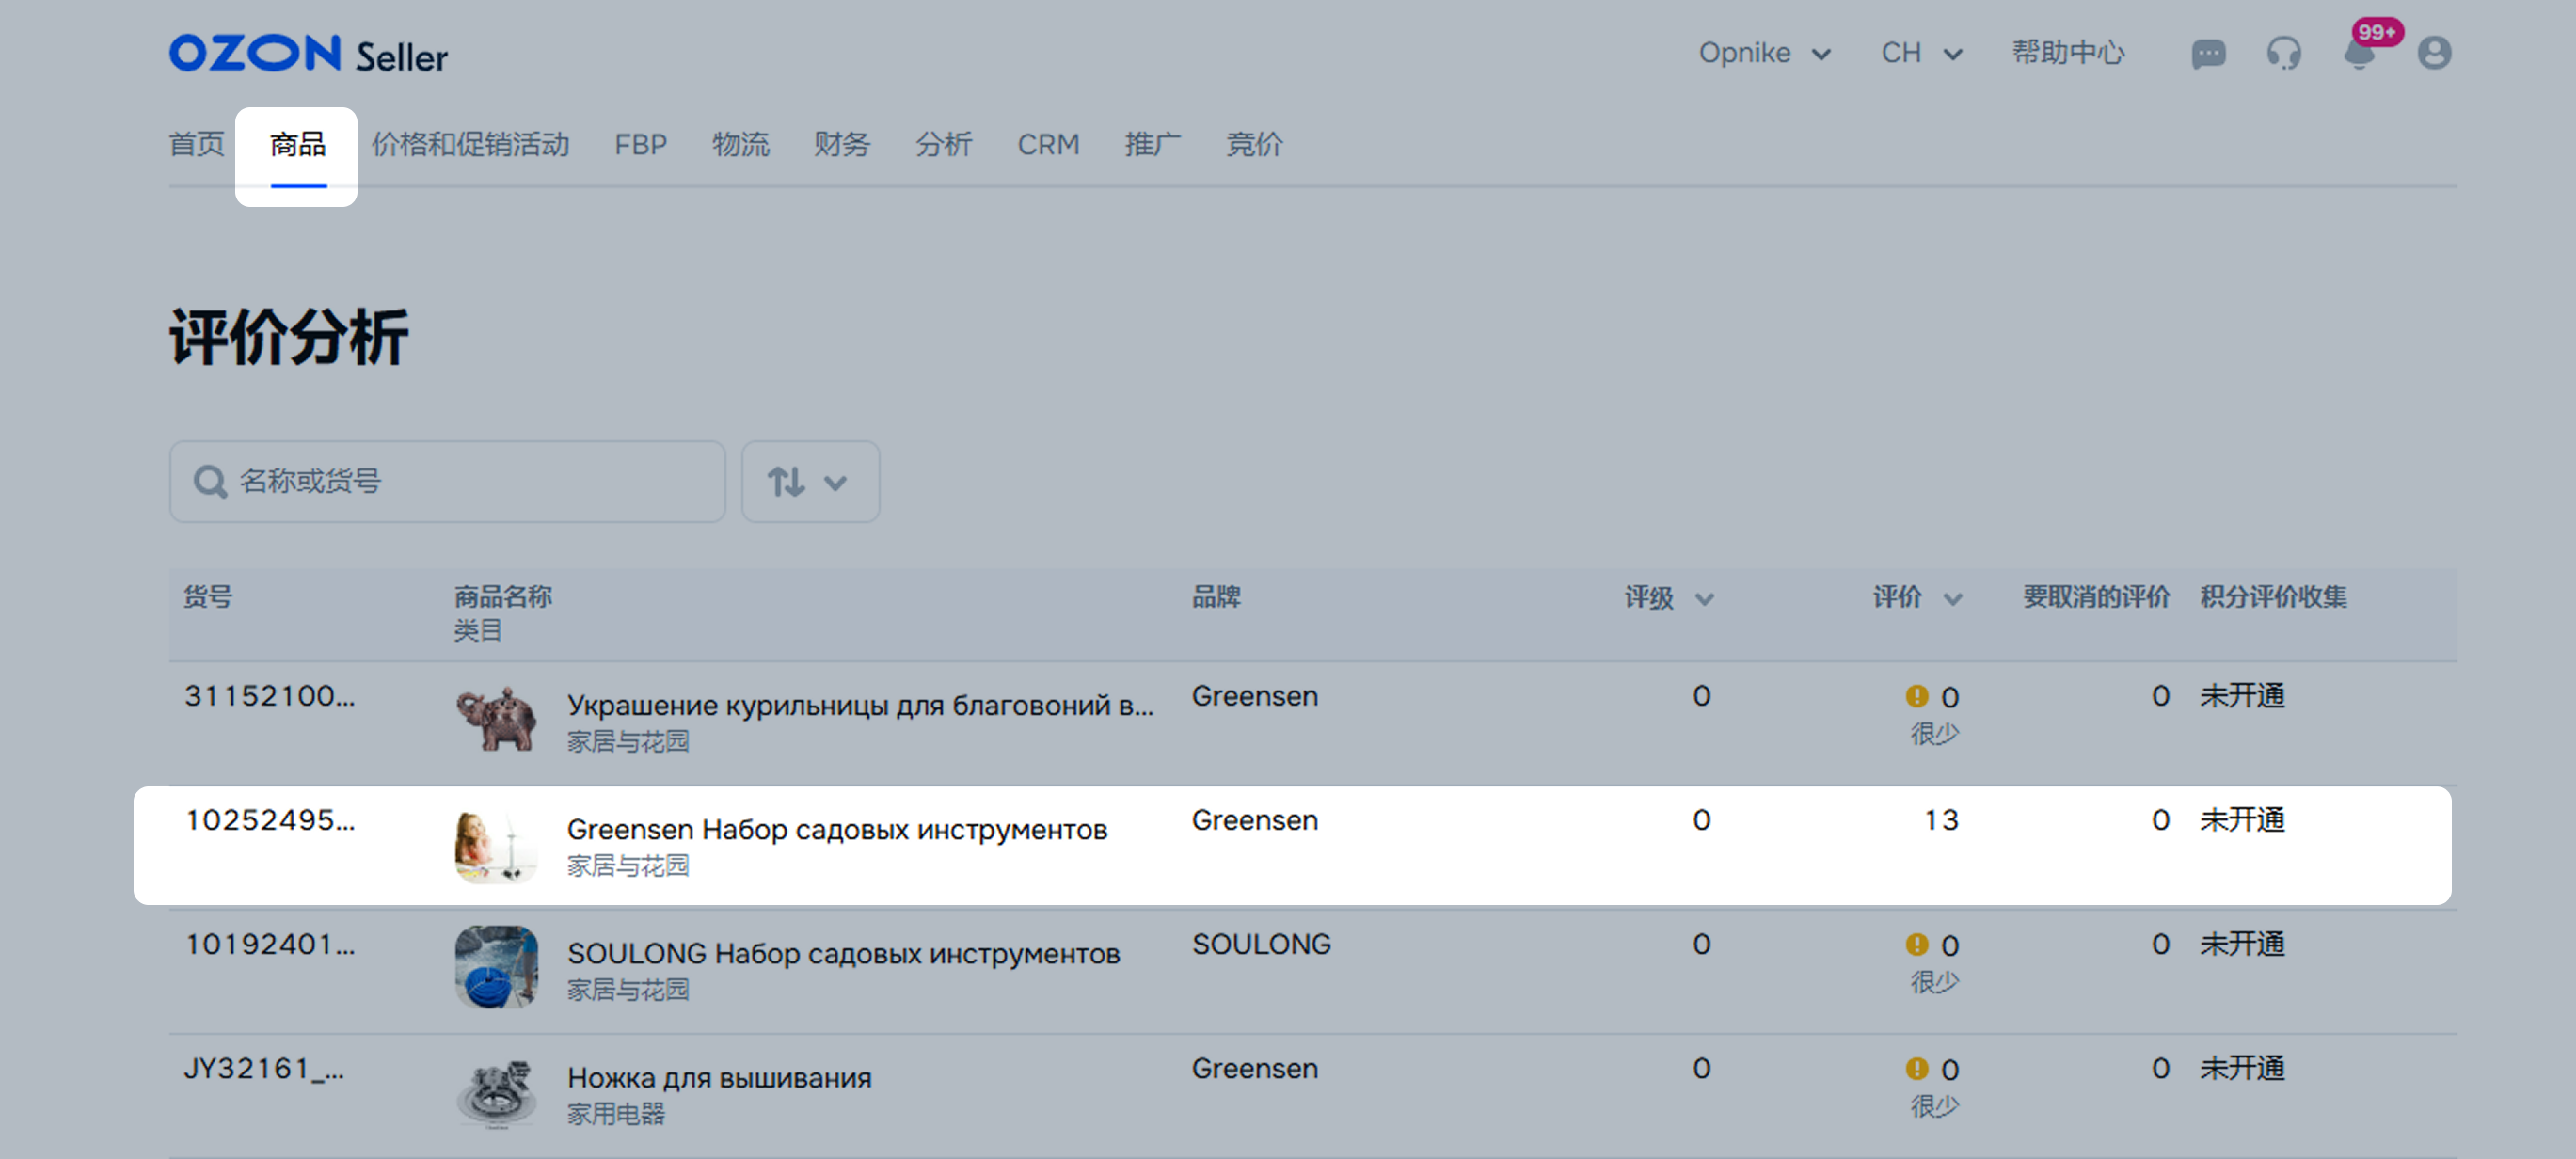Click 未开通 in JY32161 row
This screenshot has width=2576, height=1159.
tap(2242, 1068)
